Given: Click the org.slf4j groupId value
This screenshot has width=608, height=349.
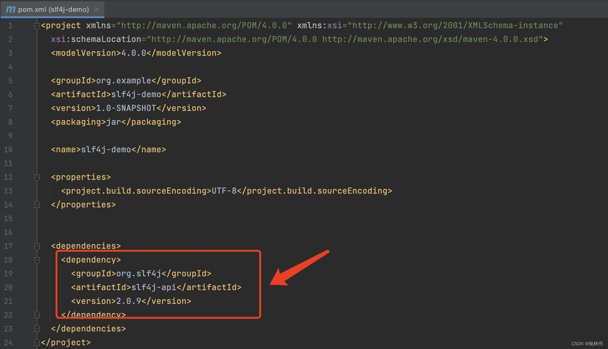Looking at the screenshot, I should (x=138, y=274).
